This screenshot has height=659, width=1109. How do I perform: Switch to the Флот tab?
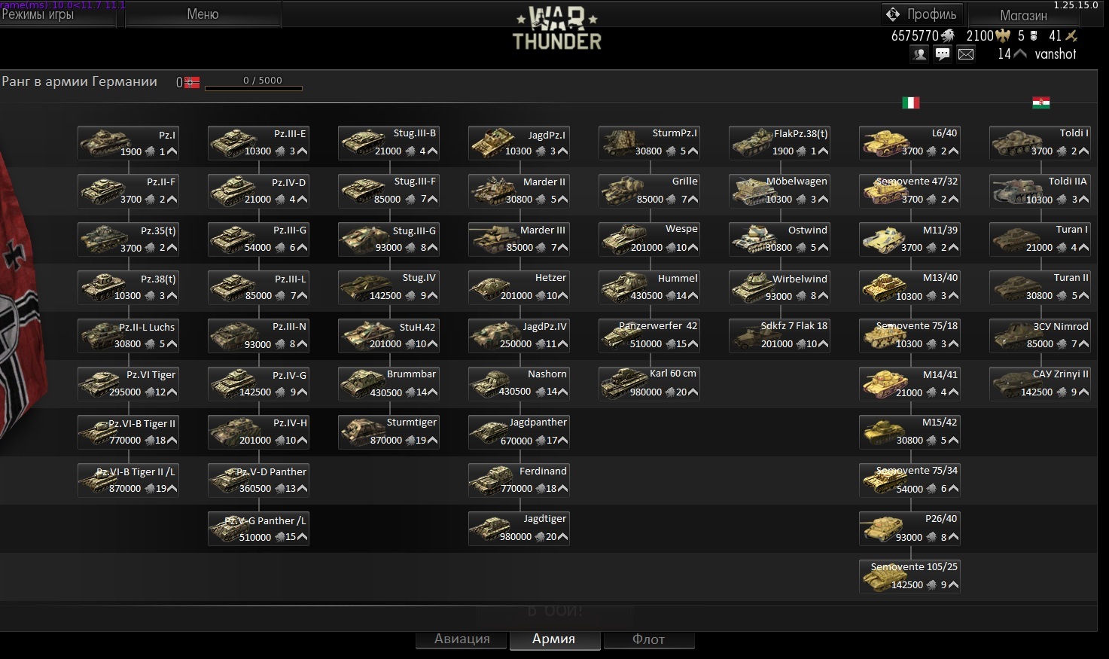click(x=648, y=639)
